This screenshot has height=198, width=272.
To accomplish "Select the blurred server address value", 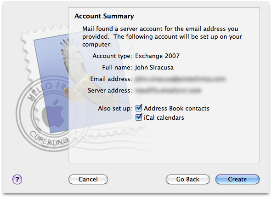I will pyautogui.click(x=168, y=90).
